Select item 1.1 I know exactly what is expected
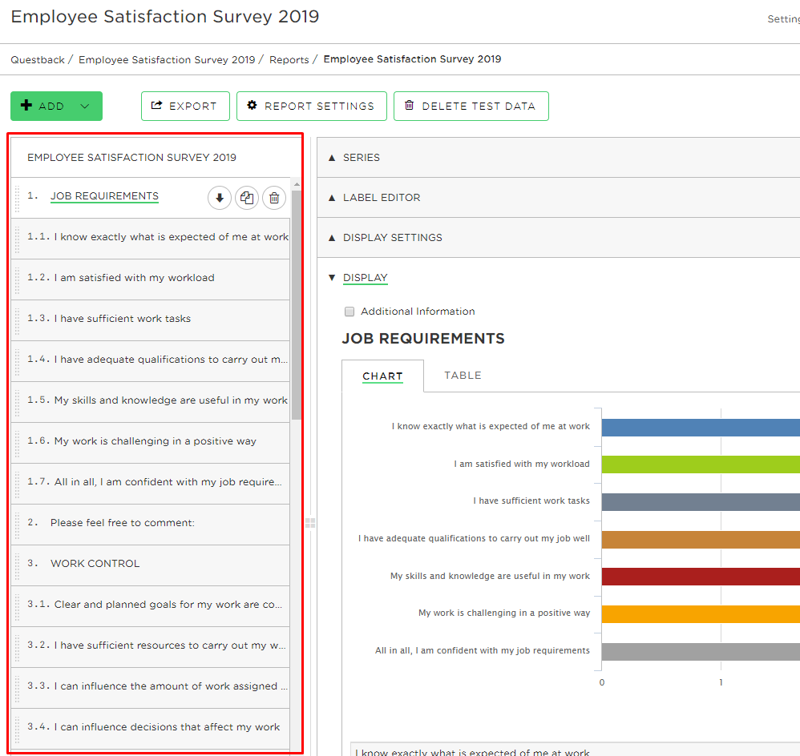 (x=151, y=239)
